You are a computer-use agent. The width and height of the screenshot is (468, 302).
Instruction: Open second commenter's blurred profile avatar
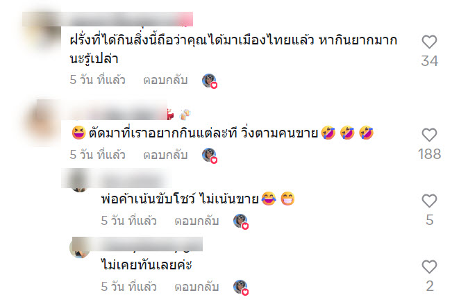tap(43, 122)
